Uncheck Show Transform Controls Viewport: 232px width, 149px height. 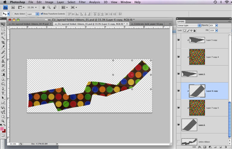tap(42, 14)
